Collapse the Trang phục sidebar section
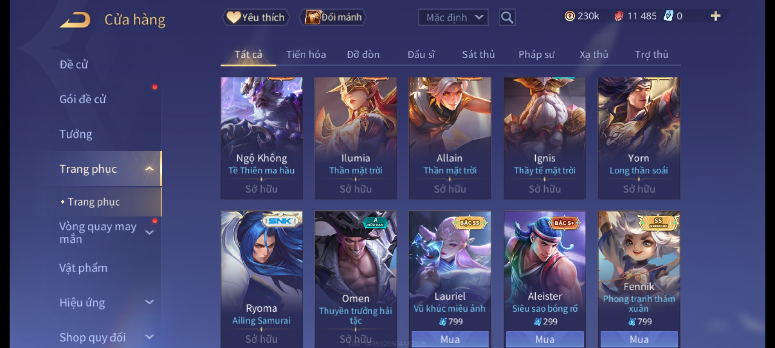This screenshot has width=775, height=348. coord(149,169)
